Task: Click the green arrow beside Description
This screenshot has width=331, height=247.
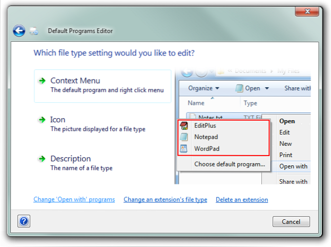Action: tap(42, 159)
